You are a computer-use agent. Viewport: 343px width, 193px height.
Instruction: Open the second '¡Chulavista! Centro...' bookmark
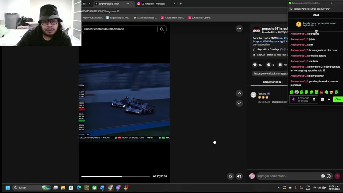point(200,18)
